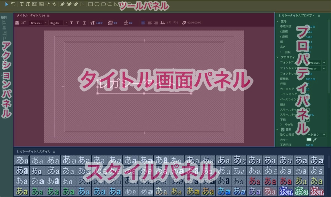This screenshot has height=197, width=331.
Task: Apply the selected first style thumbnail
Action: click(x=22, y=160)
